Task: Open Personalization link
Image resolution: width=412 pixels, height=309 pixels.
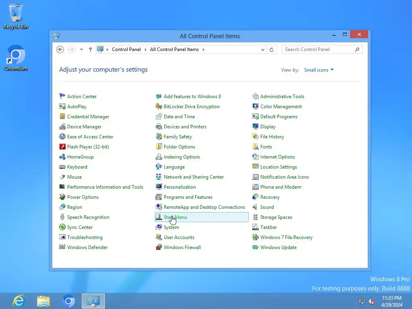Action: click(180, 187)
